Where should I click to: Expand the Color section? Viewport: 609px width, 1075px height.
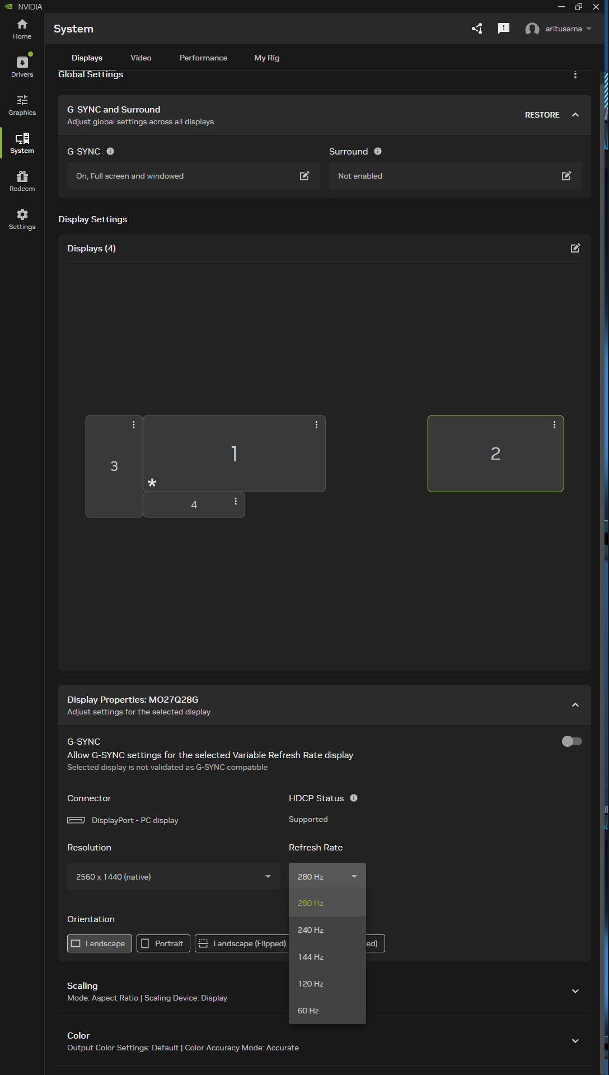pos(575,1041)
